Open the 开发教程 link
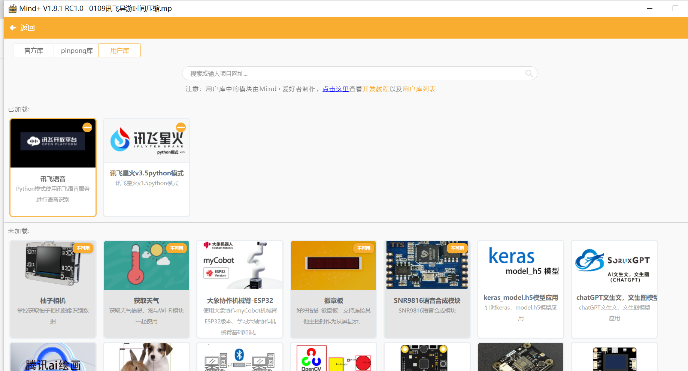688x371 pixels. coord(376,89)
